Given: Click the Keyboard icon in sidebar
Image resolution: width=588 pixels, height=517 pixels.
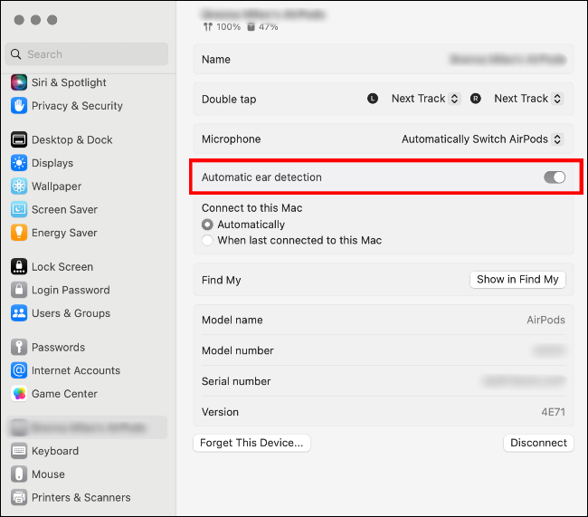Looking at the screenshot, I should click(x=19, y=451).
